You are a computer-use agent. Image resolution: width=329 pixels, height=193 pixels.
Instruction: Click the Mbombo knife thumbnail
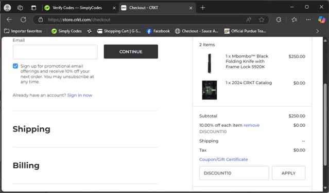click(210, 63)
